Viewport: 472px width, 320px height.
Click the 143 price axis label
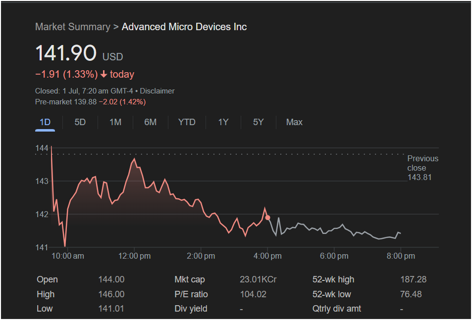(x=42, y=181)
